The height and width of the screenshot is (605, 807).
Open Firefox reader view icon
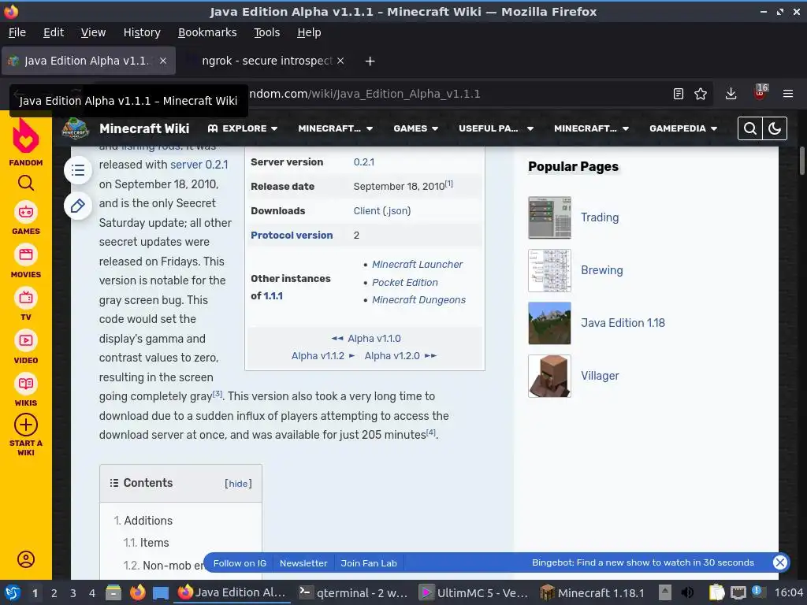tap(679, 94)
